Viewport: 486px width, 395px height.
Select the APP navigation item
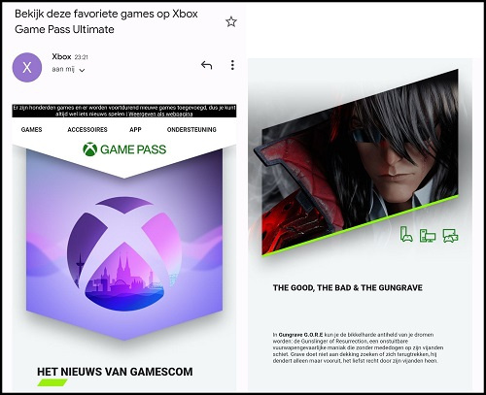coord(135,130)
